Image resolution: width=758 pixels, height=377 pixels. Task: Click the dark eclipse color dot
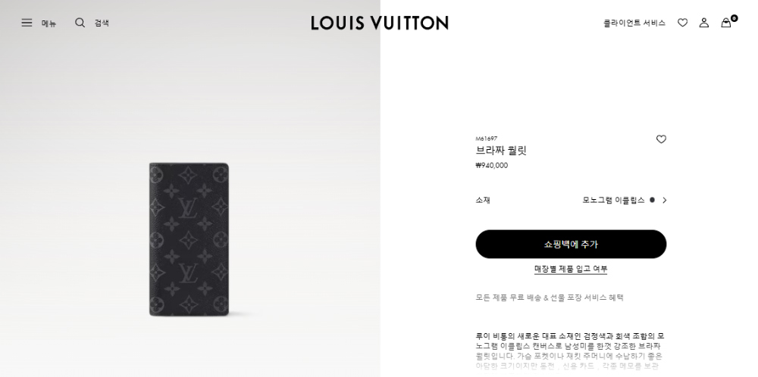point(652,200)
